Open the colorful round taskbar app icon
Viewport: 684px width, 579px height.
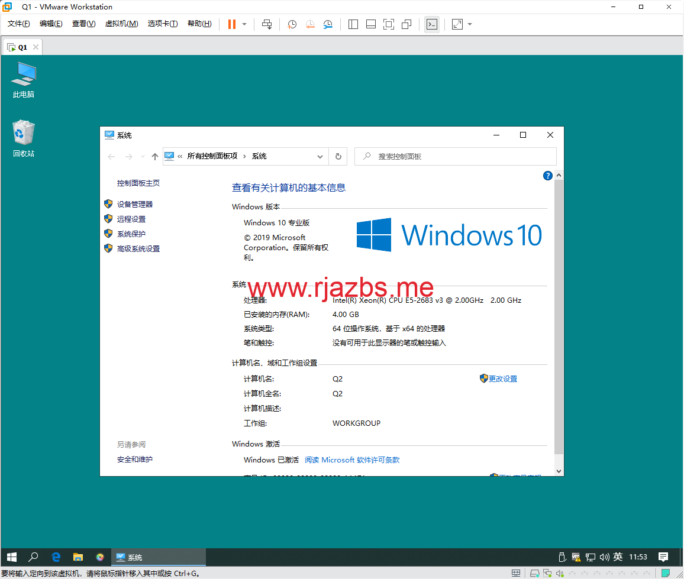coord(100,557)
